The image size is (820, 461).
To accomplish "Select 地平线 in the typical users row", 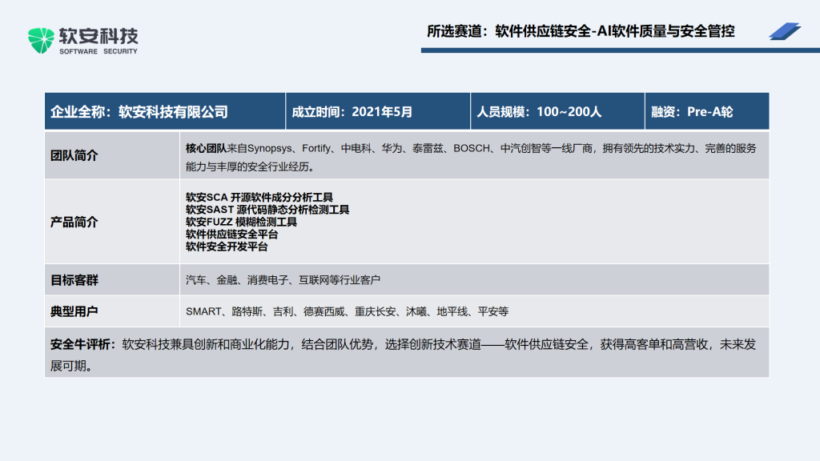I will [x=452, y=311].
